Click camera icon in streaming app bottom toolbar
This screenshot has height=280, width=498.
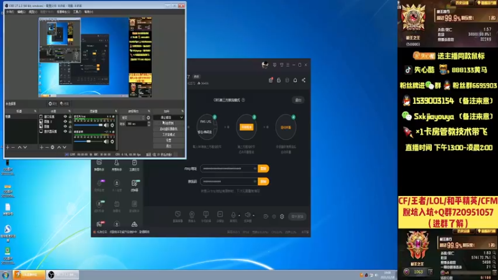[x=192, y=216]
